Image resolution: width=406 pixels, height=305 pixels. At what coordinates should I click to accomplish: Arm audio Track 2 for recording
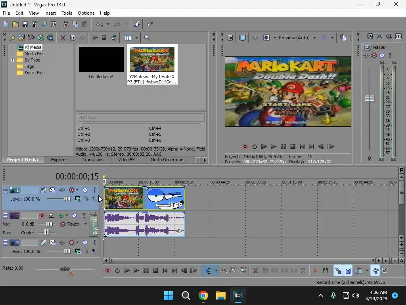pos(42,216)
